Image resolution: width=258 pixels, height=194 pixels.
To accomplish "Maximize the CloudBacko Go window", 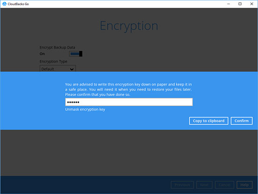I will [x=240, y=4].
